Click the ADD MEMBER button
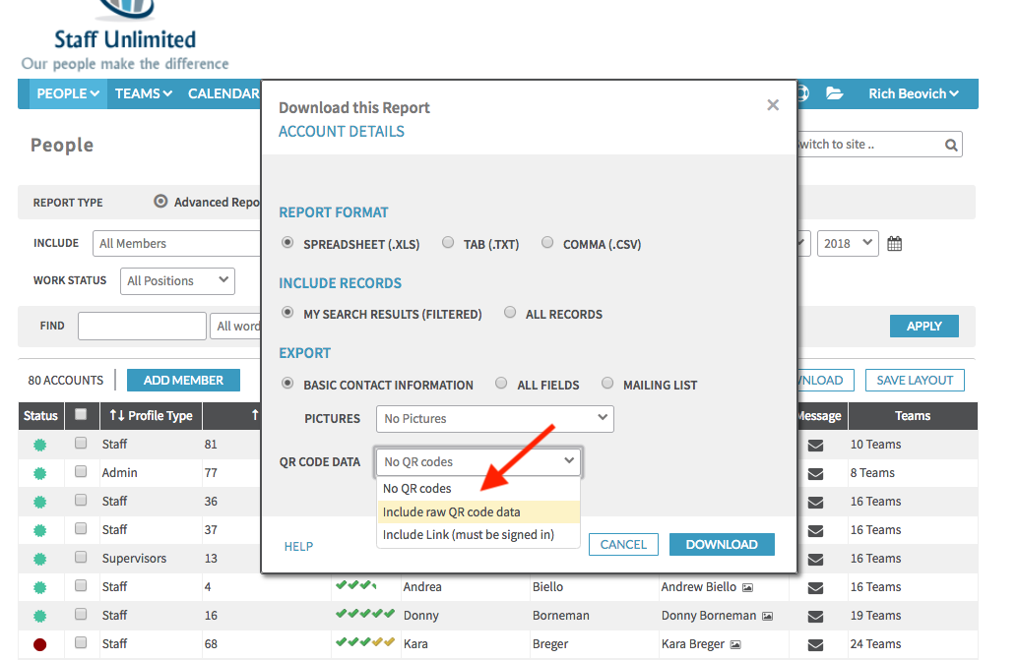Screen dimensions: 1018x660 coord(183,381)
